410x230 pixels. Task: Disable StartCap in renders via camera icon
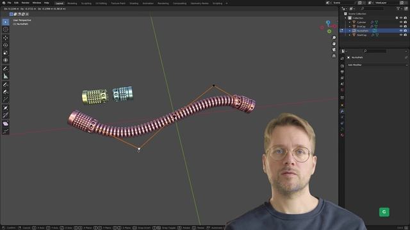[406, 34]
